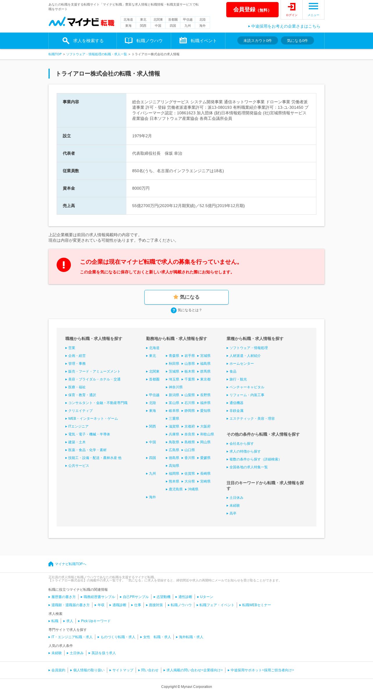Viewport: 373px width, 694px height.
Task: Select 関西 in header region table
Action: [x=143, y=26]
